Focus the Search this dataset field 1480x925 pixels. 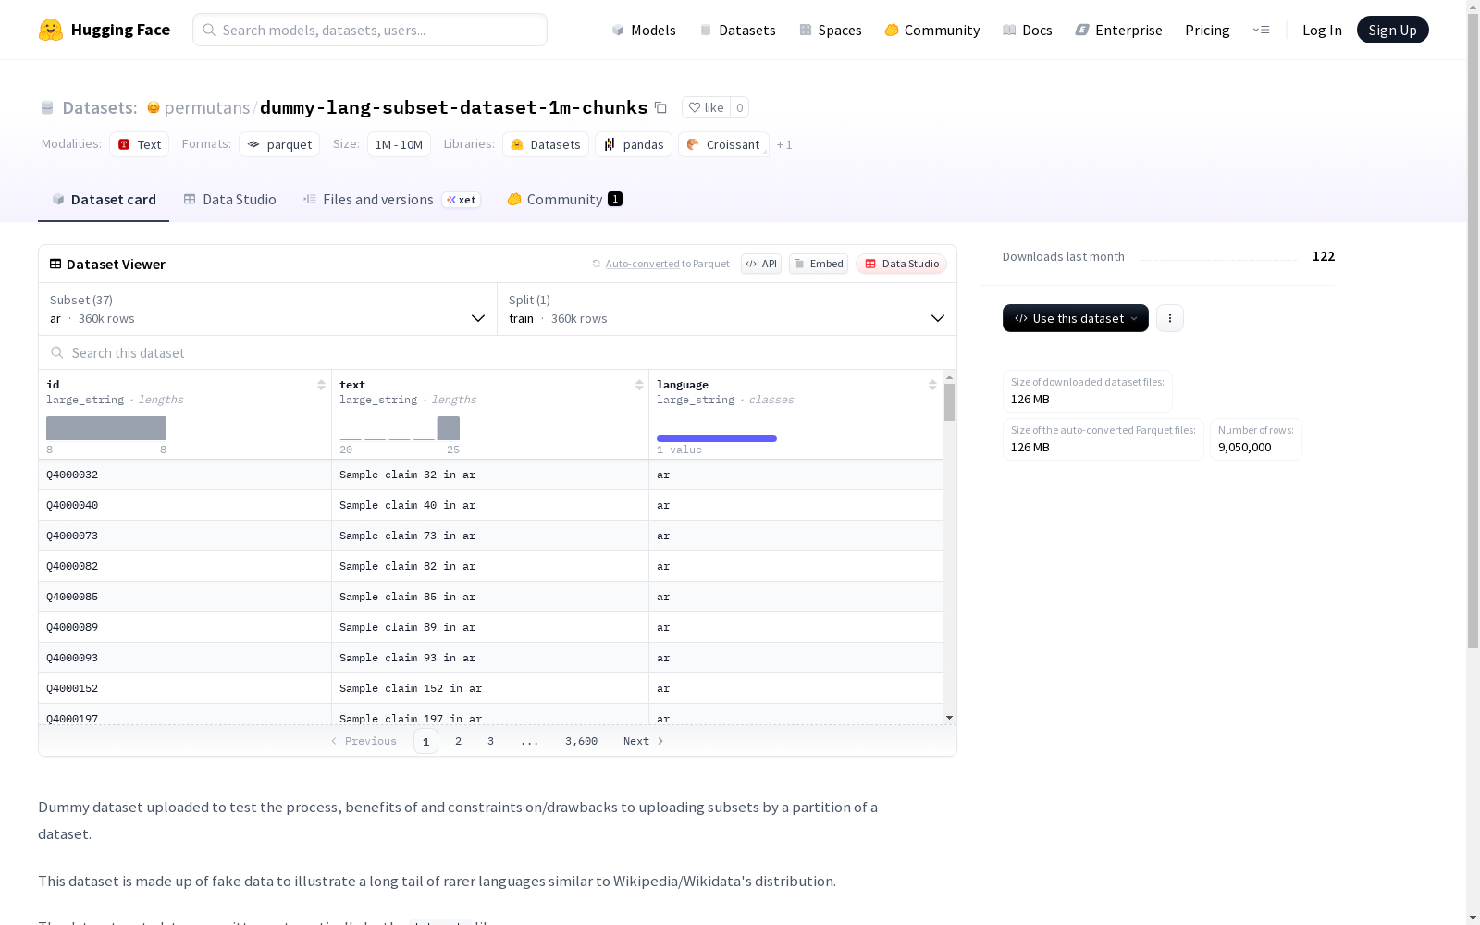point(498,352)
